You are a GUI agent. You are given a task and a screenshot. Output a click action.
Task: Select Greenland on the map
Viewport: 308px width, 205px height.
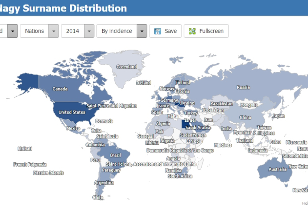(x=126, y=67)
